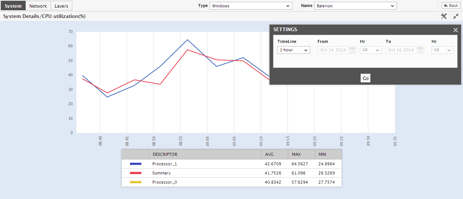Click the AVG value 41.7526
Viewport: 463px width, 199px height.
click(273, 173)
